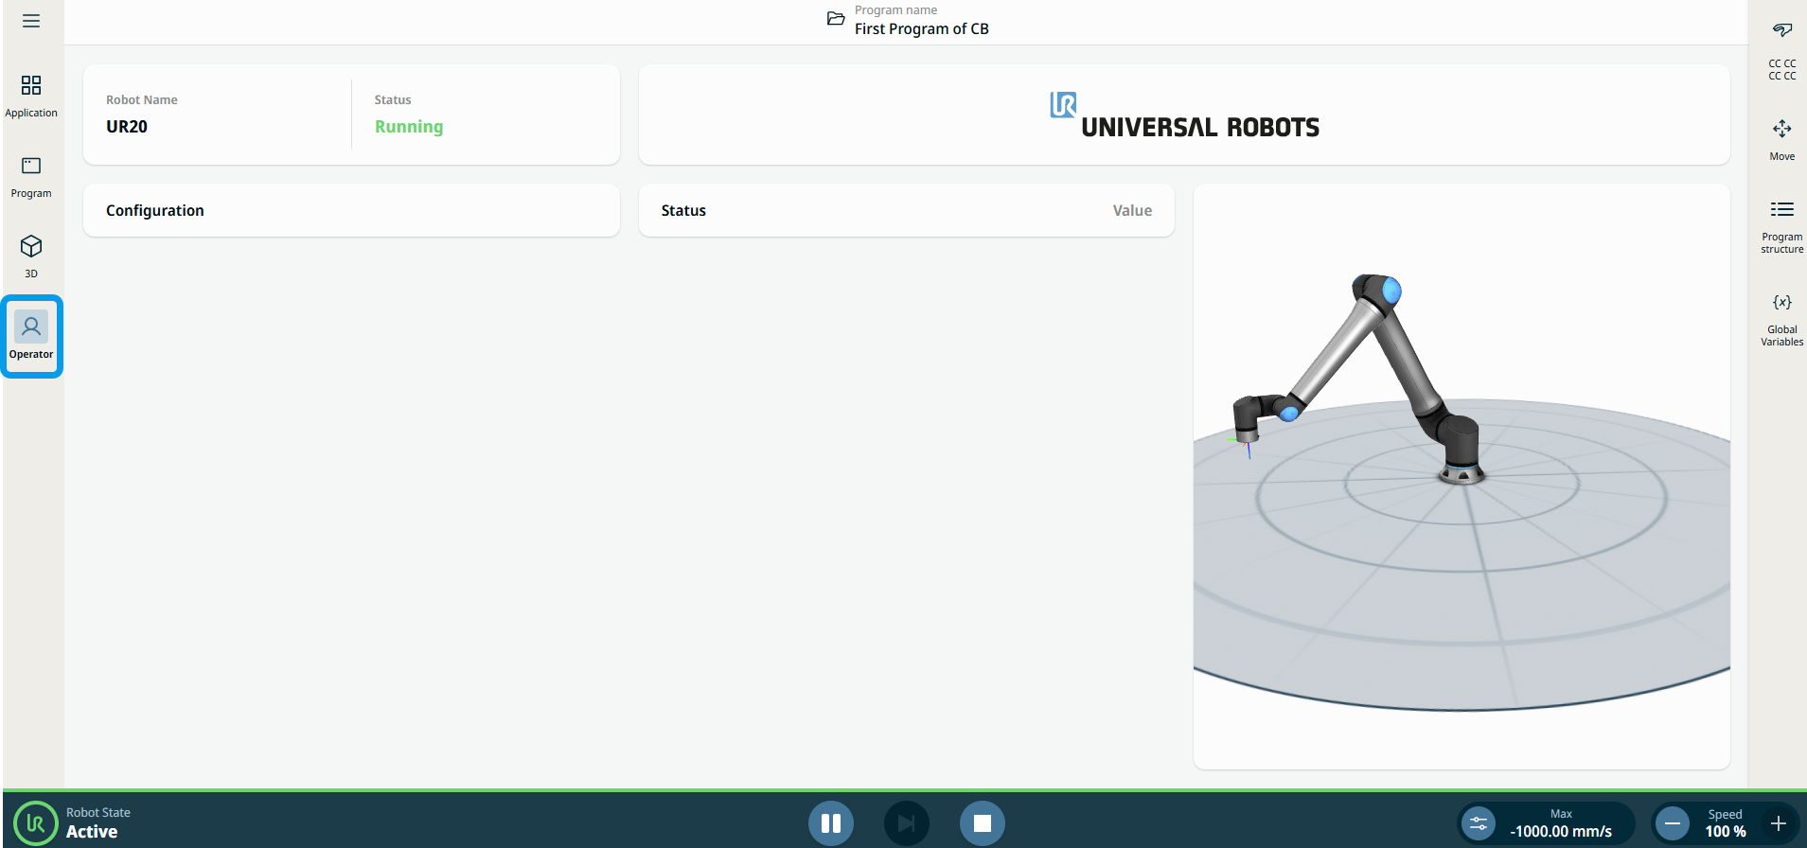Open the Application section

[x=31, y=96]
